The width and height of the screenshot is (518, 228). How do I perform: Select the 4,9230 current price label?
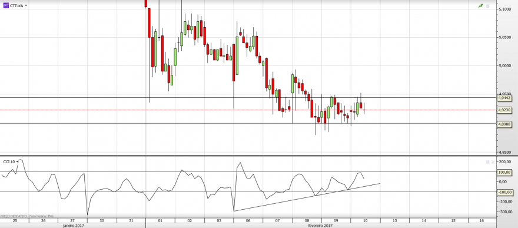pos(504,110)
